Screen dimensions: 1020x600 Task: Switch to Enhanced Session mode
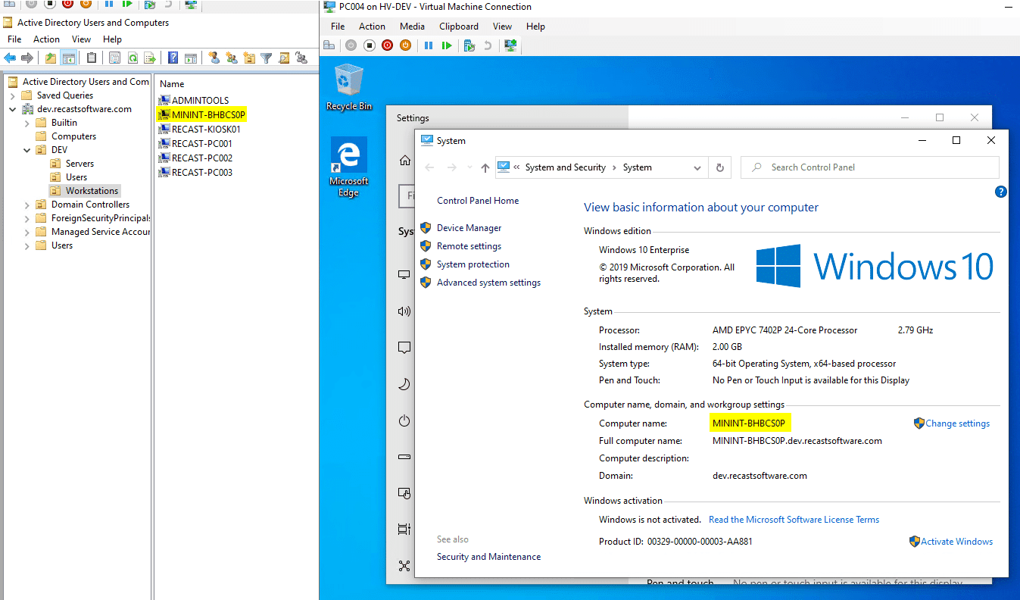tap(510, 45)
